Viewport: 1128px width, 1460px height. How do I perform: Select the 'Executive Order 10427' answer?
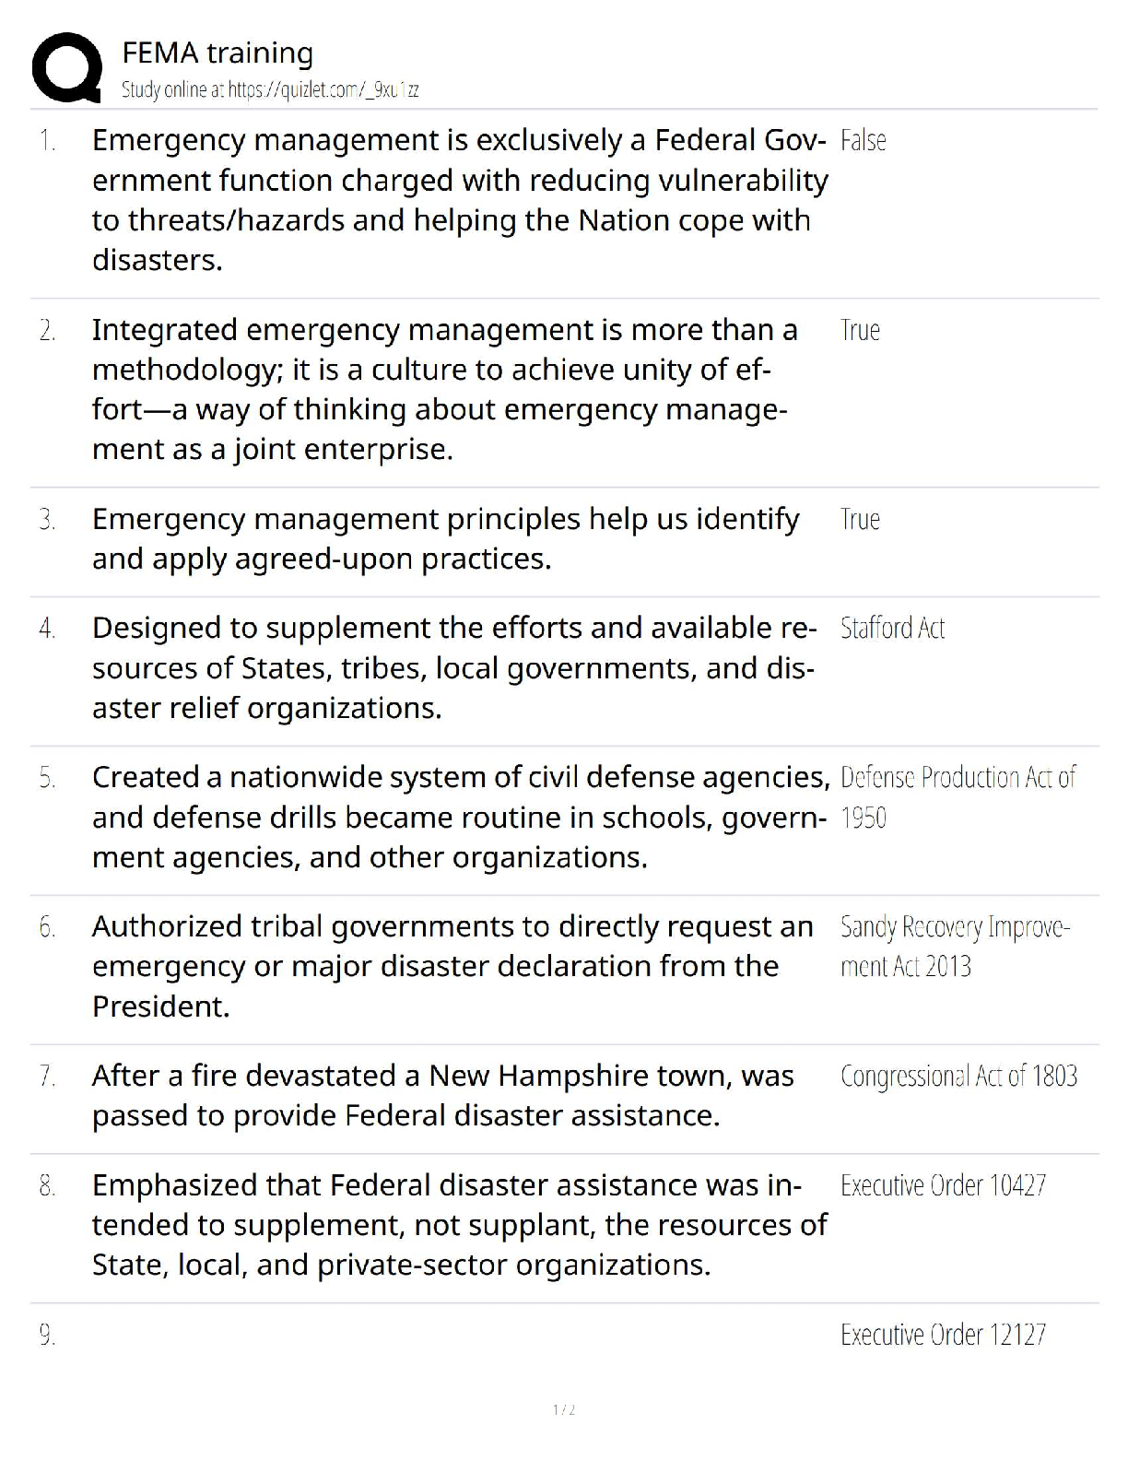tap(943, 1185)
